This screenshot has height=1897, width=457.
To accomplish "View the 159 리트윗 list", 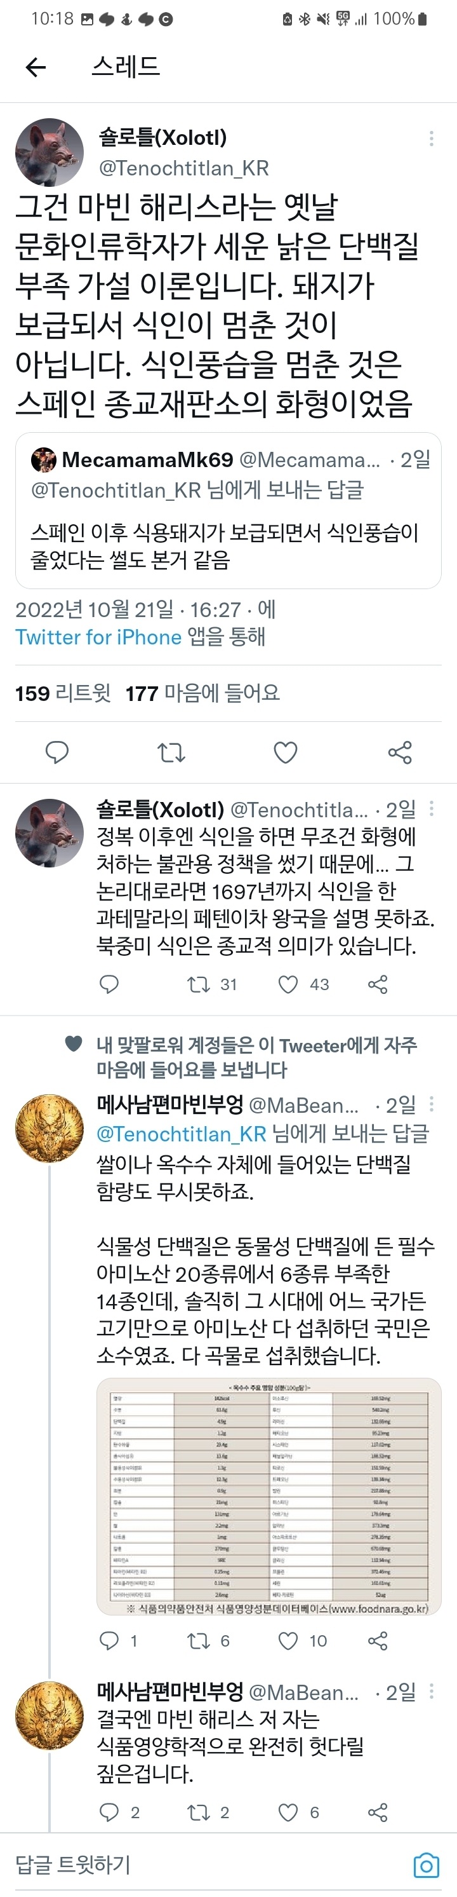I will pyautogui.click(x=63, y=693).
